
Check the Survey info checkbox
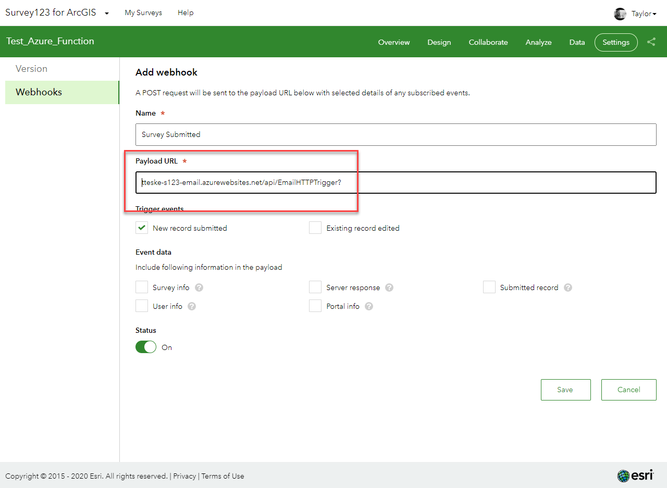tap(142, 287)
